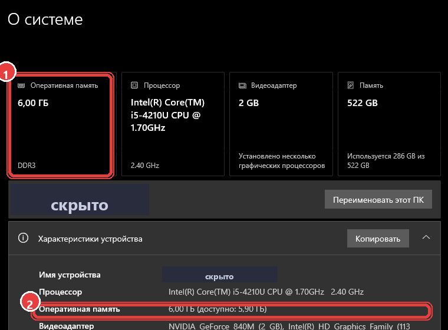The image size is (448, 330).
Task: Click the RAM chip icon
Action: click(x=21, y=85)
